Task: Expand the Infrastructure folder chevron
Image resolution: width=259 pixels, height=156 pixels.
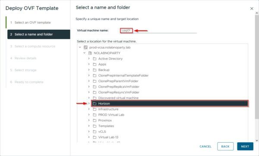Action: click(89, 109)
